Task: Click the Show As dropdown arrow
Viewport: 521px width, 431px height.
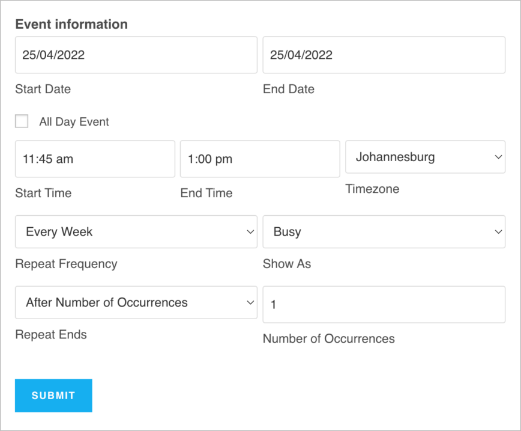Action: click(x=498, y=231)
